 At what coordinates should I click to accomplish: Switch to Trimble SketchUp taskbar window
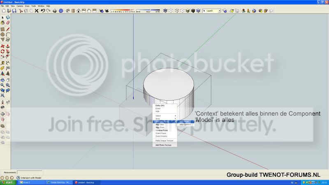[59, 183]
